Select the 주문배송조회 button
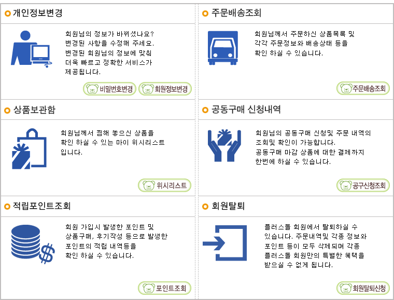 [x=363, y=88]
